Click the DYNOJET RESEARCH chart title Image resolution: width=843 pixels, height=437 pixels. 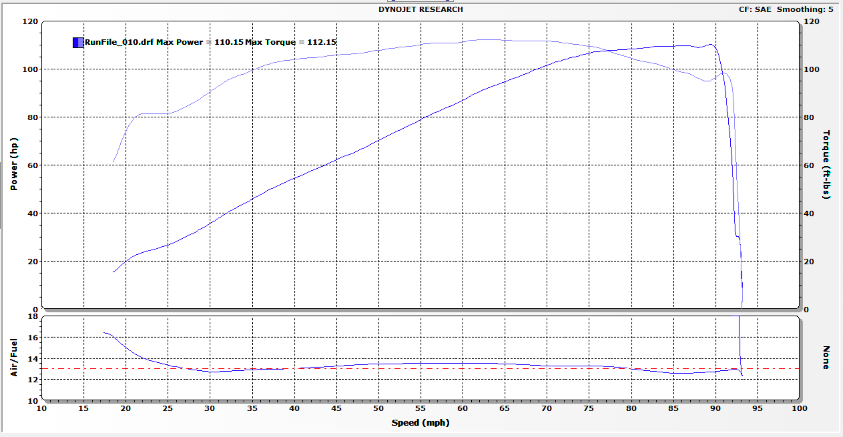click(x=420, y=9)
